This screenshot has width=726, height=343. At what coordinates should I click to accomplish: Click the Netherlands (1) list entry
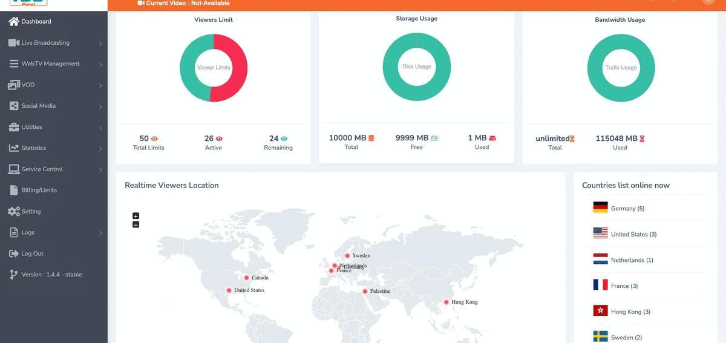[x=632, y=260]
